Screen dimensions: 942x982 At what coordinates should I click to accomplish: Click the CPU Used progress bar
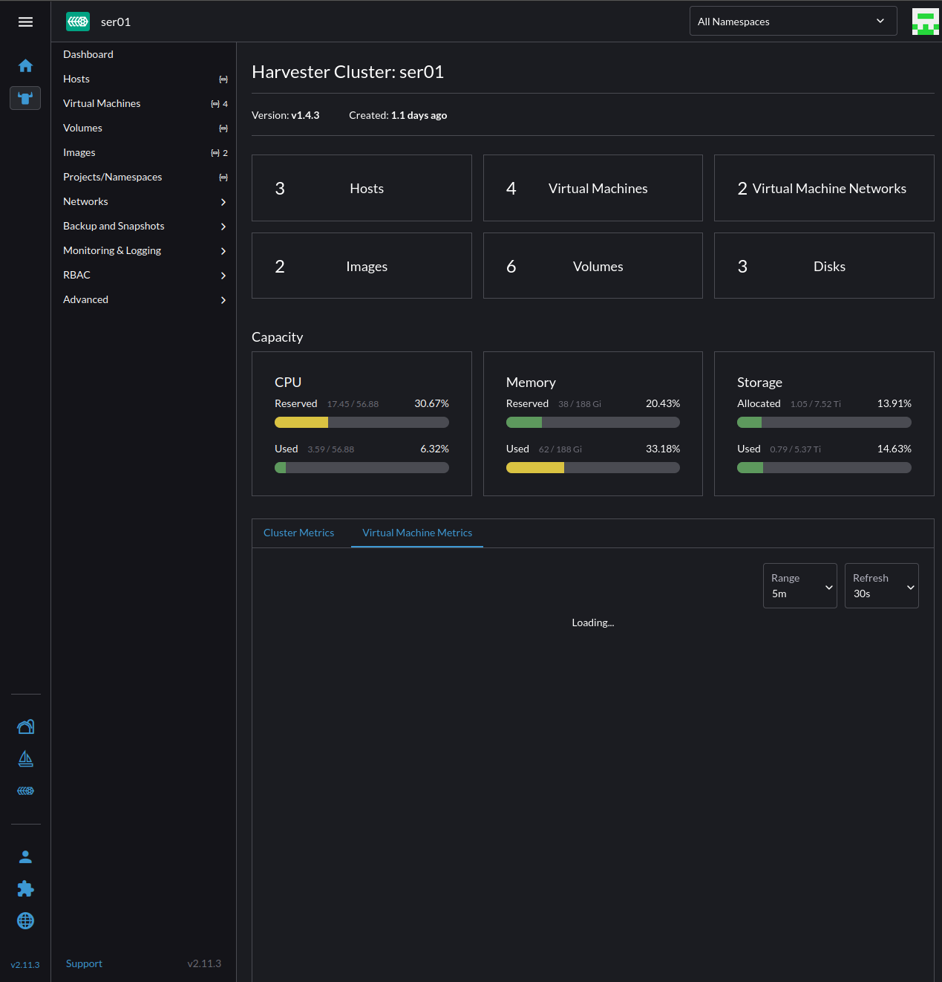[362, 468]
